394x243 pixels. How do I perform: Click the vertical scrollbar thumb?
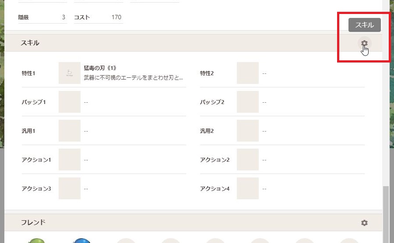(x=386, y=215)
